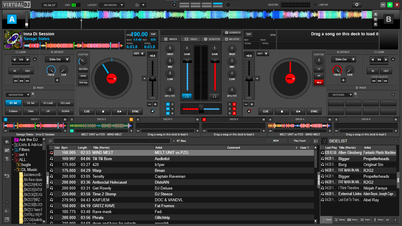Click the NEW button in browser

[x=276, y=141]
